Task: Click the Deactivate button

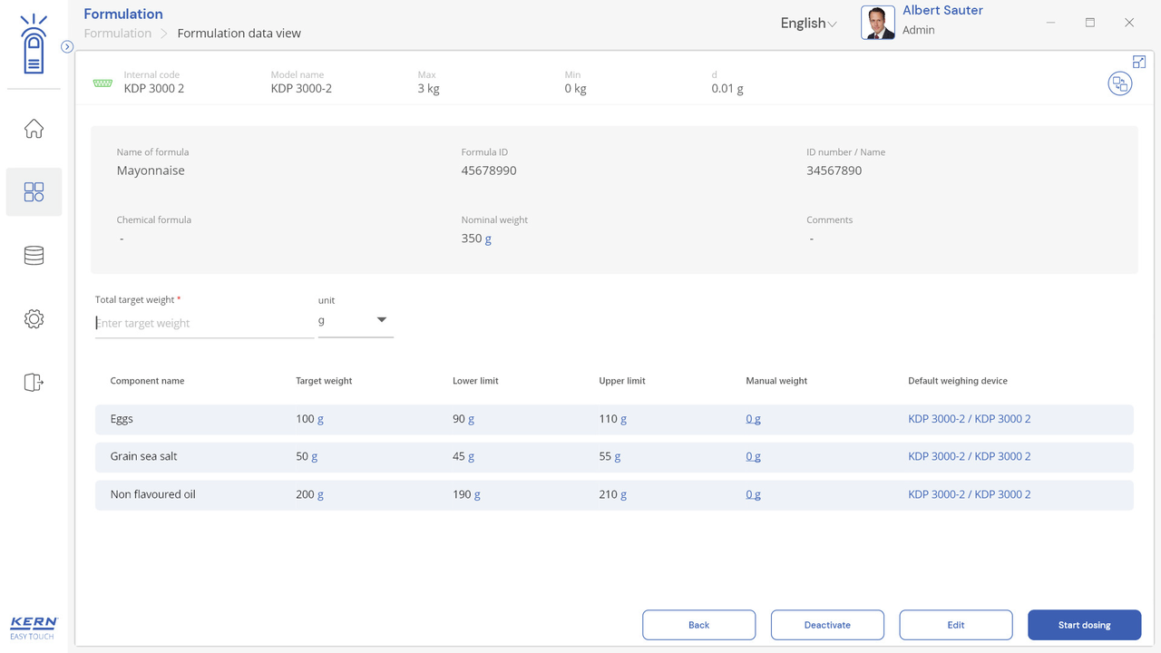Action: click(827, 625)
